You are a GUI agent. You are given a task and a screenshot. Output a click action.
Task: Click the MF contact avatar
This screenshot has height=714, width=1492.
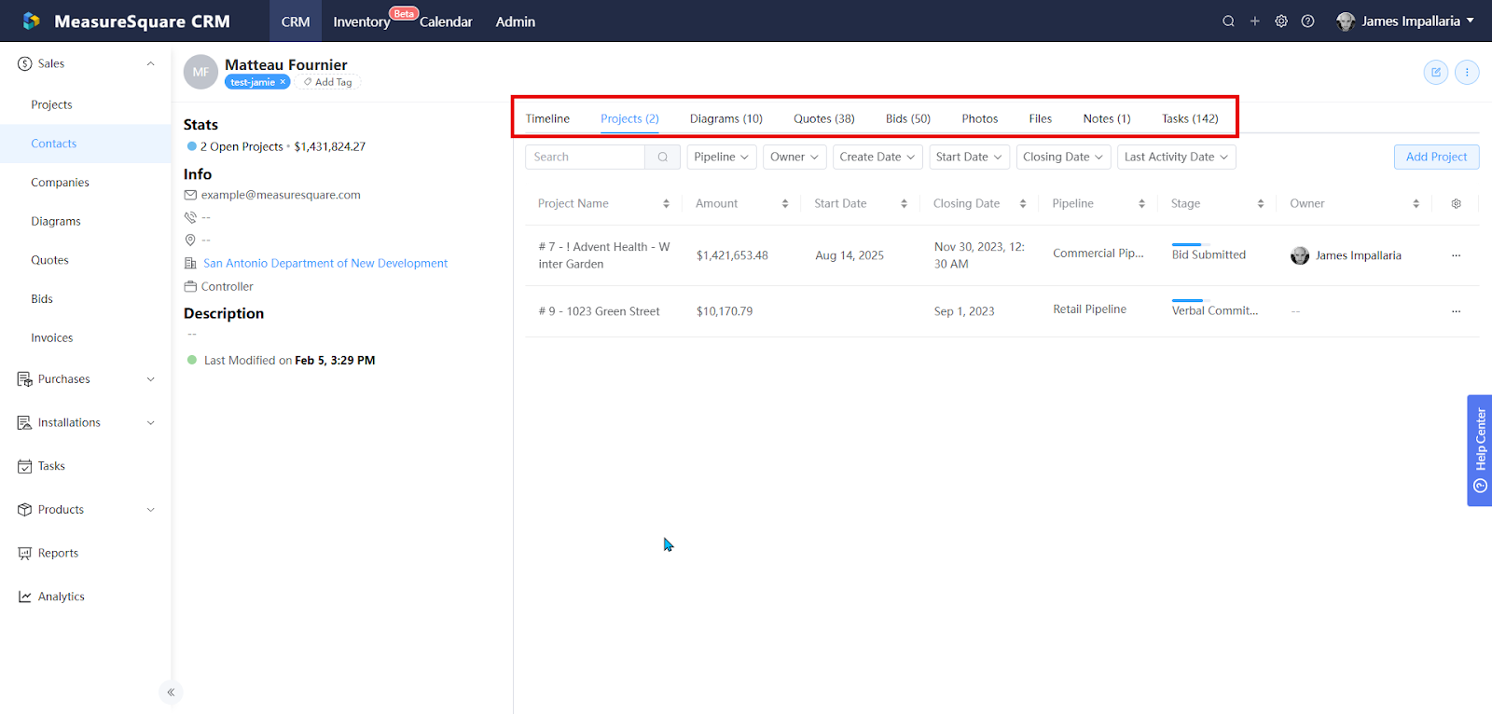point(200,72)
